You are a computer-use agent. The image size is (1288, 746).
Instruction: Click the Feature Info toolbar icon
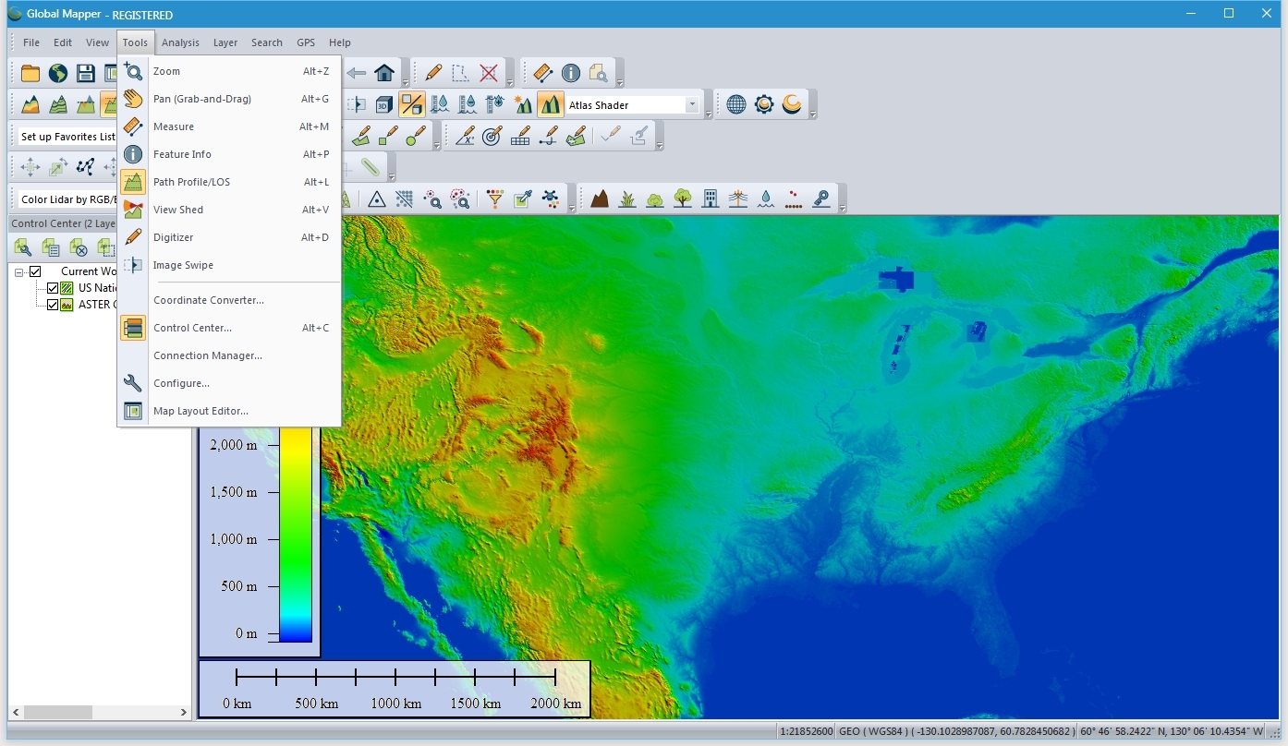(571, 73)
